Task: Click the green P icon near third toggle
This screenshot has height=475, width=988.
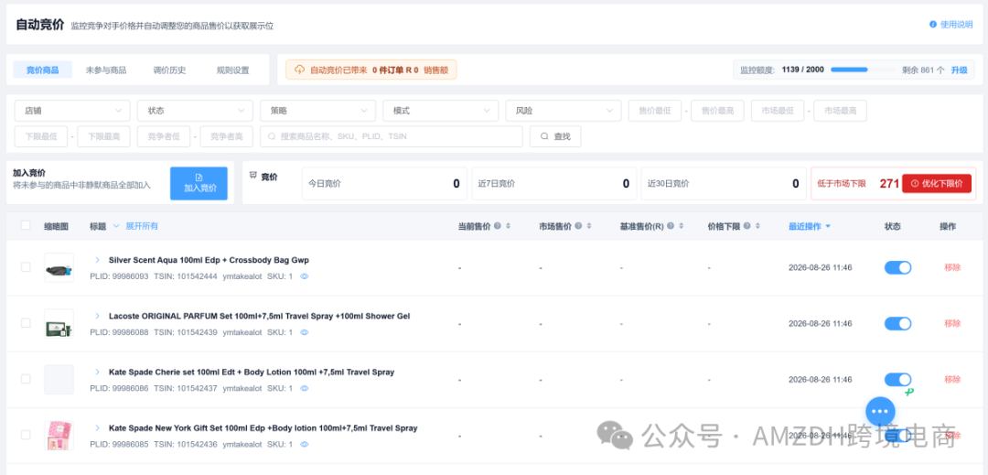Action: coord(908,392)
